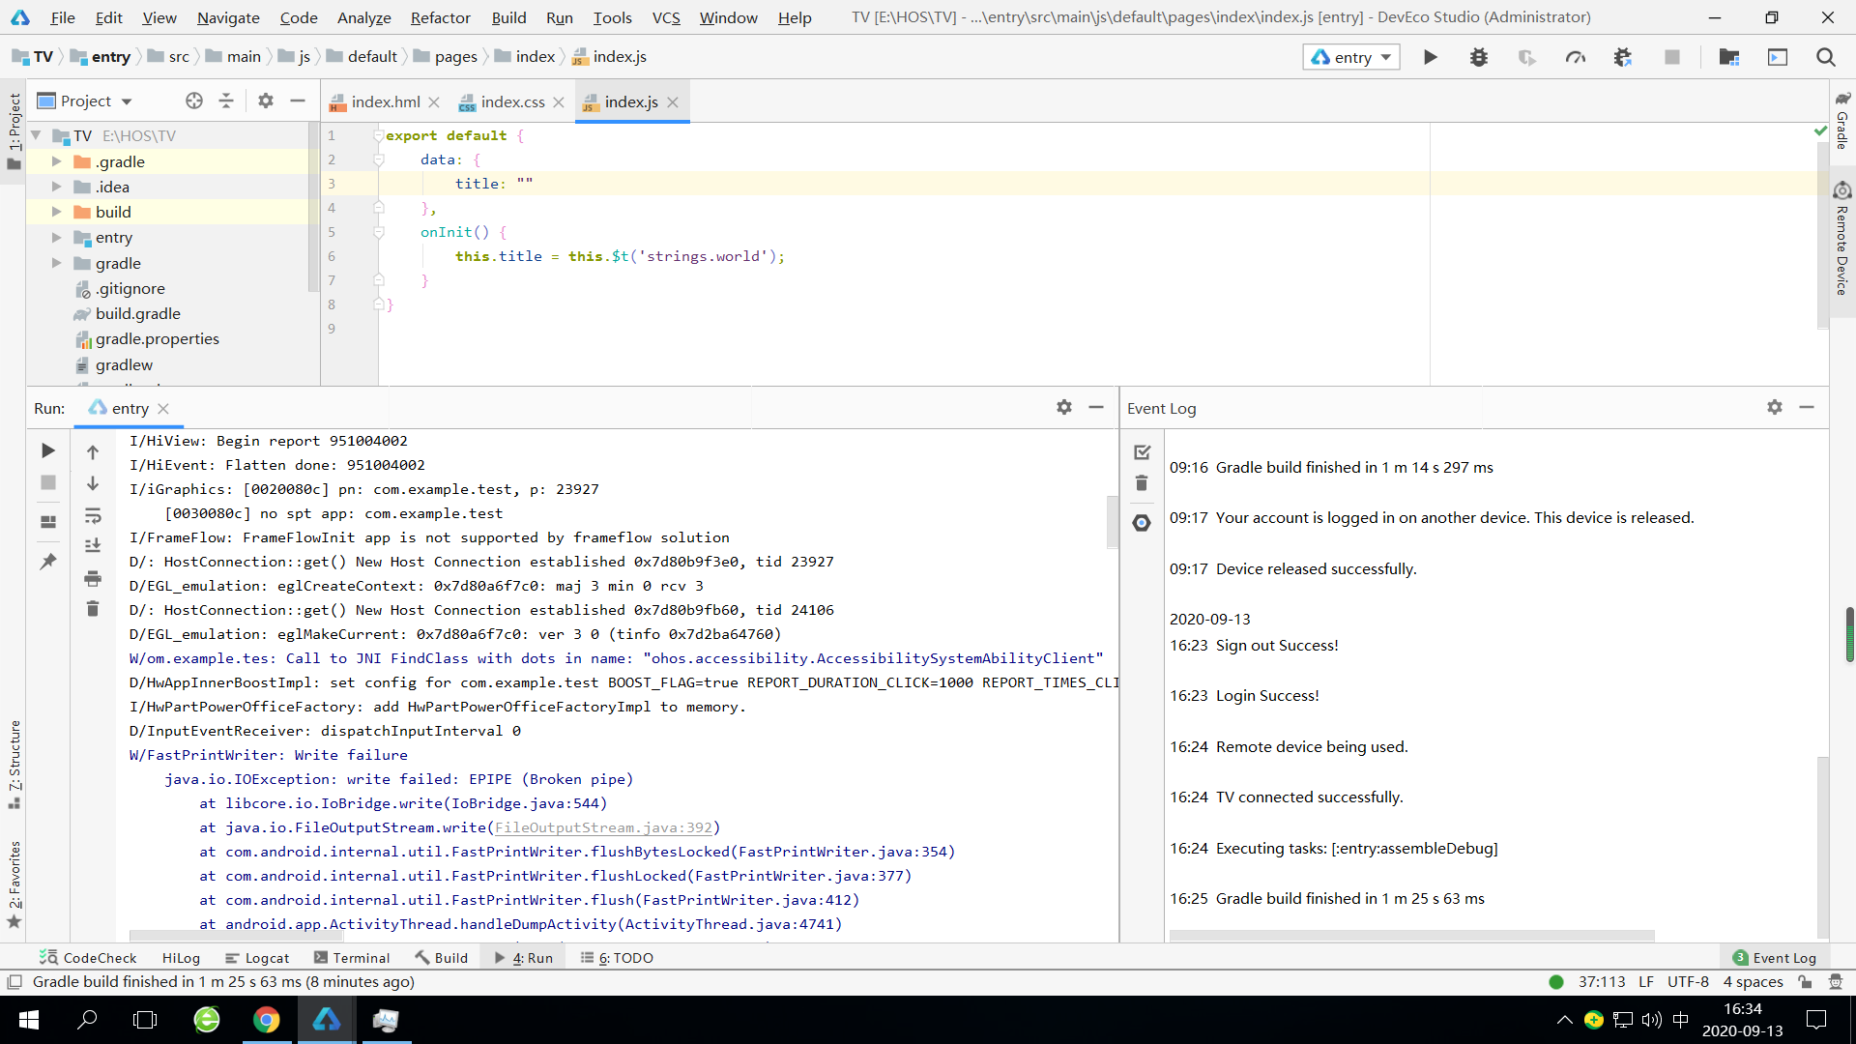Open Run panel settings gear
This screenshot has width=1856, height=1044.
[x=1064, y=407]
